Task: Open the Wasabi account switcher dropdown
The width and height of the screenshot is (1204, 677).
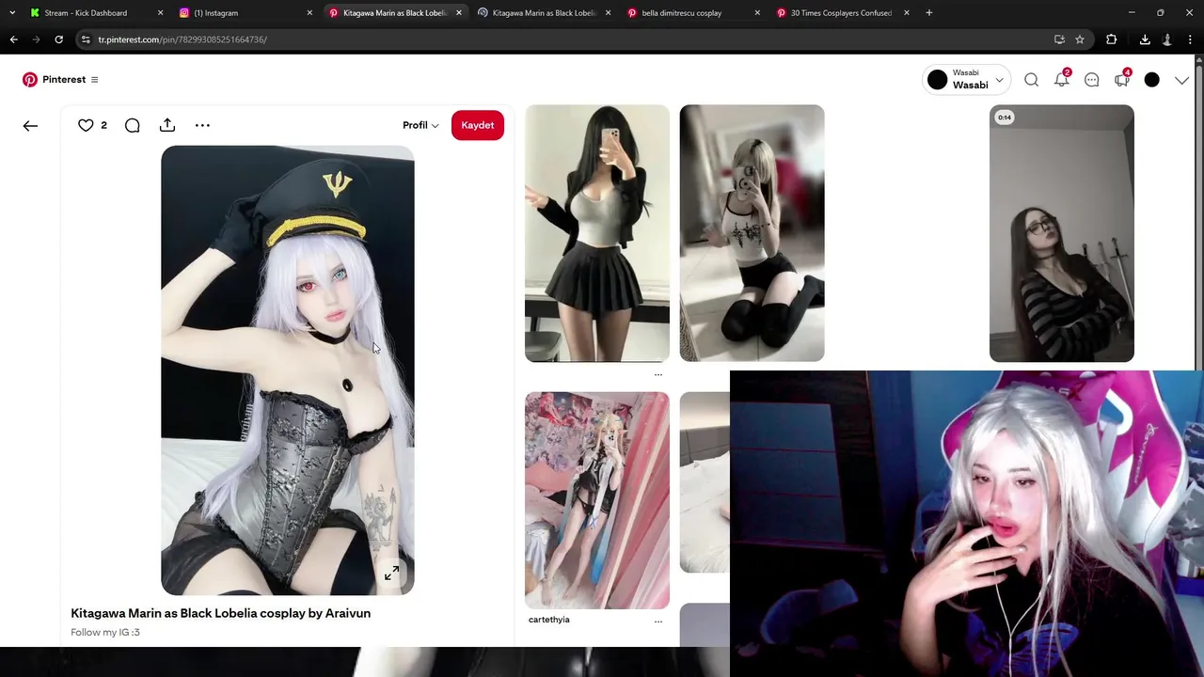Action: coord(966,80)
